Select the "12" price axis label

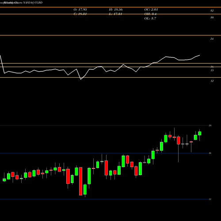[x=212, y=81]
